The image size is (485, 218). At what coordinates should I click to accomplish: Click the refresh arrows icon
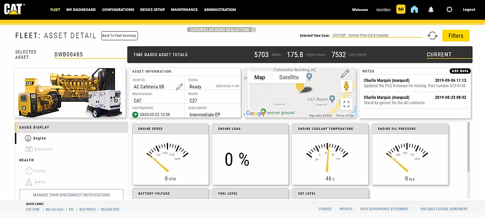[433, 36]
